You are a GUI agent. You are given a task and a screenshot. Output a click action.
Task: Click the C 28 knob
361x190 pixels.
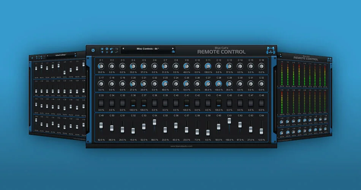(x=218, y=84)
